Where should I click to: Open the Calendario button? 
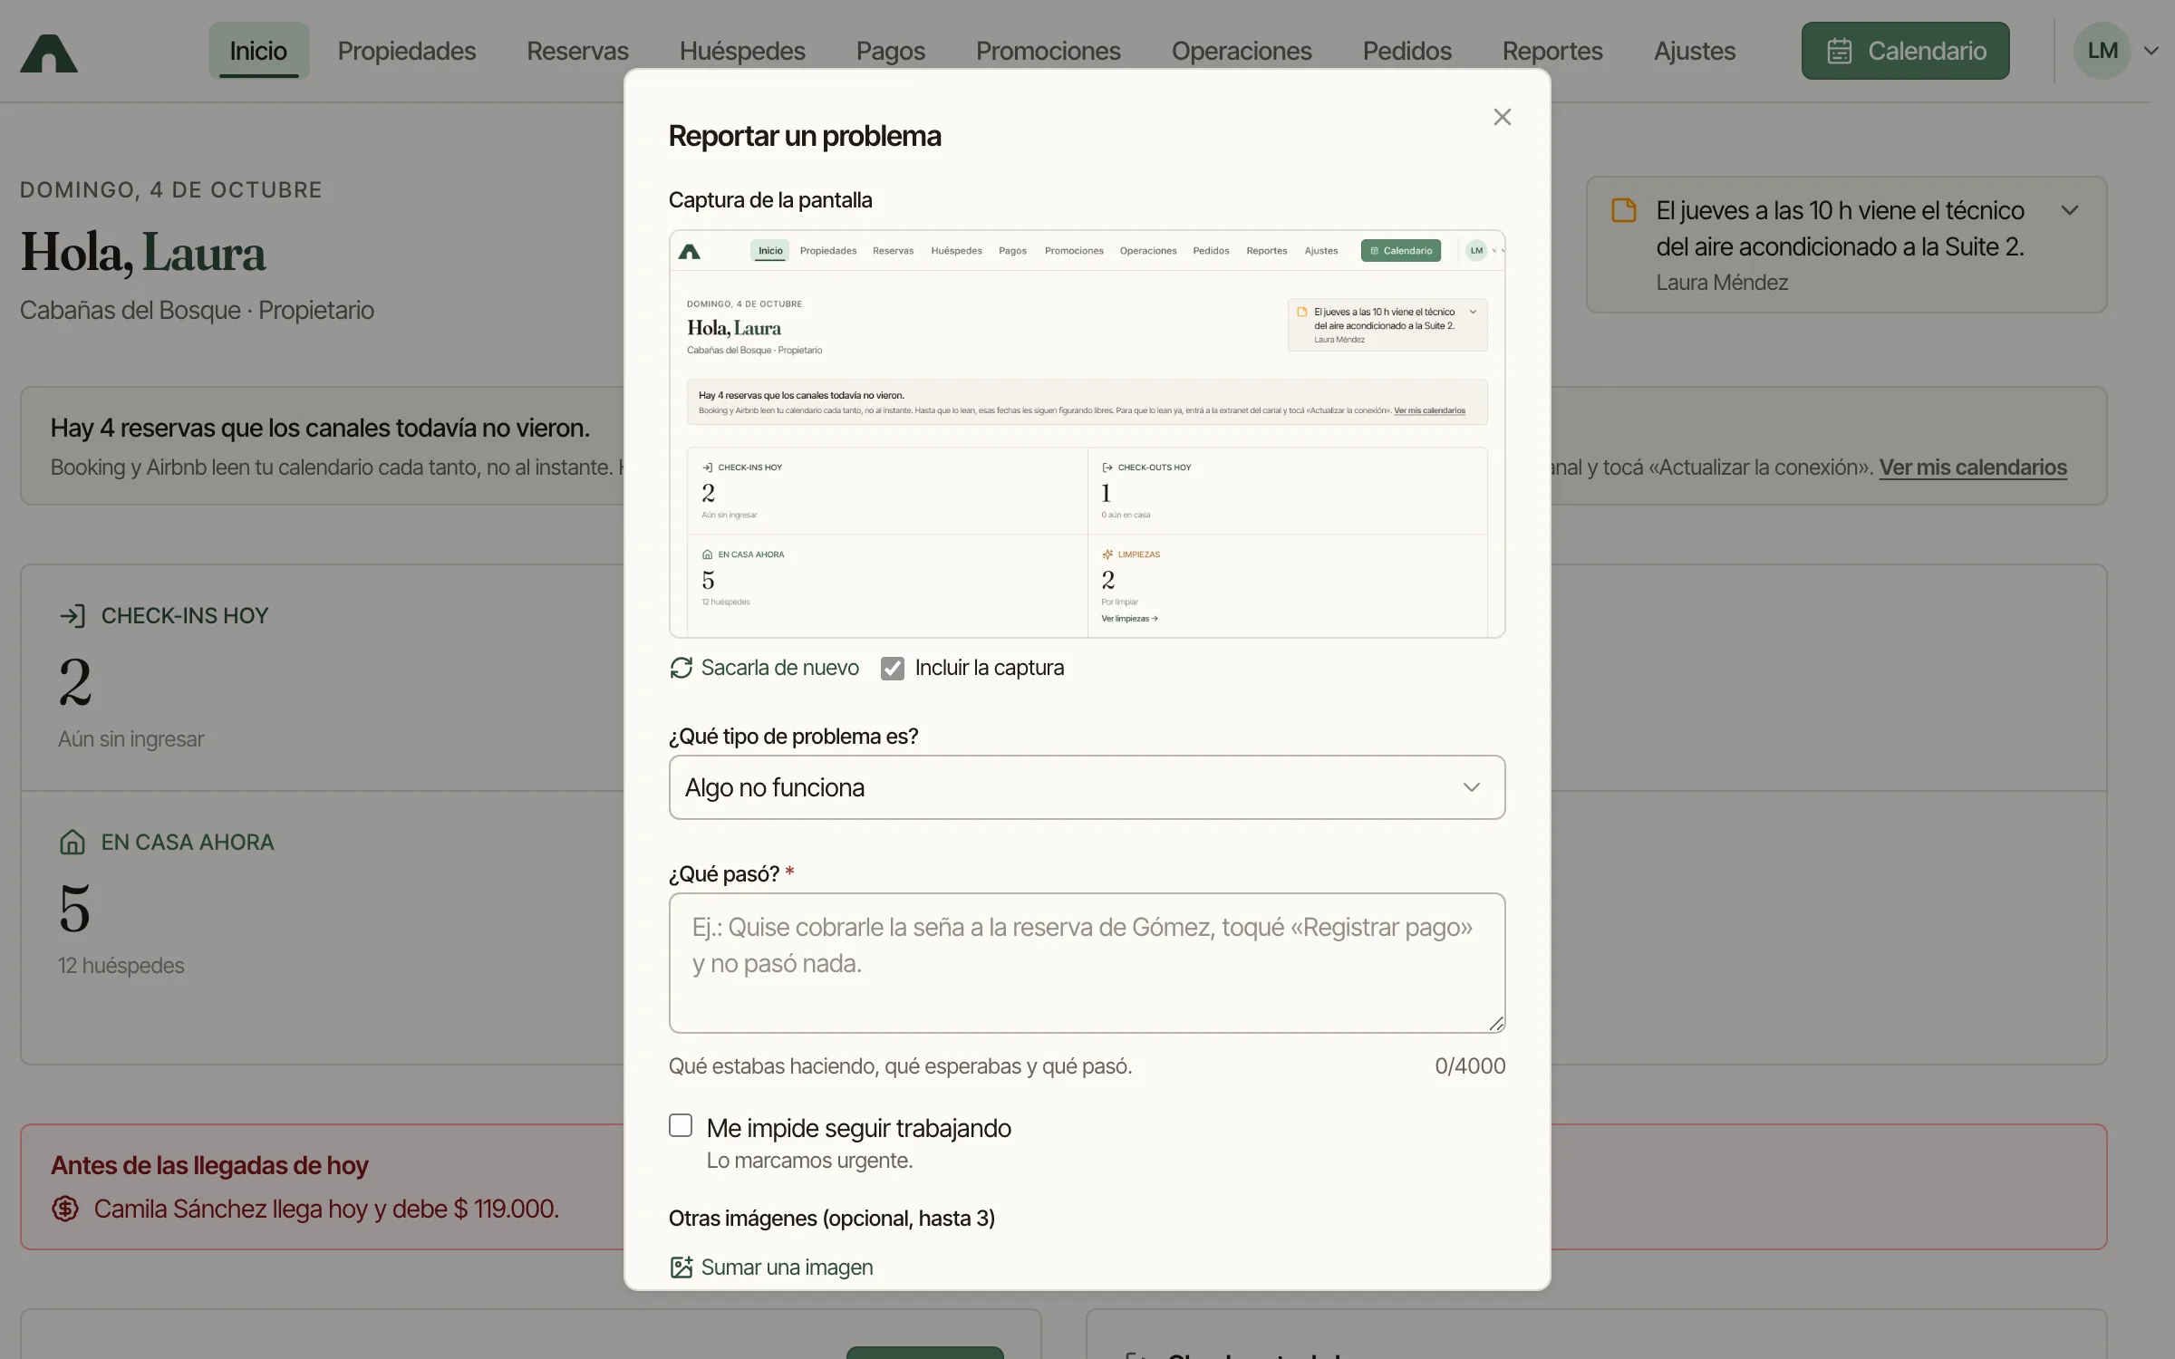click(1905, 51)
